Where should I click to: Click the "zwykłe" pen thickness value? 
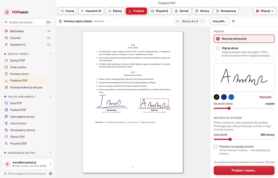tap(270, 104)
